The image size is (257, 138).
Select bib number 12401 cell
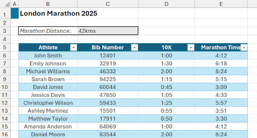pos(108,55)
